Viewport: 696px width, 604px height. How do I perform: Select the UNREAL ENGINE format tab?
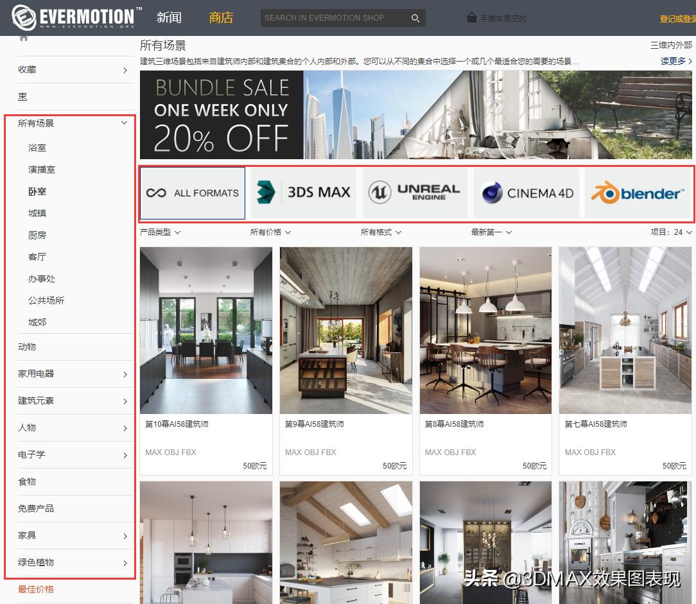pyautogui.click(x=415, y=193)
